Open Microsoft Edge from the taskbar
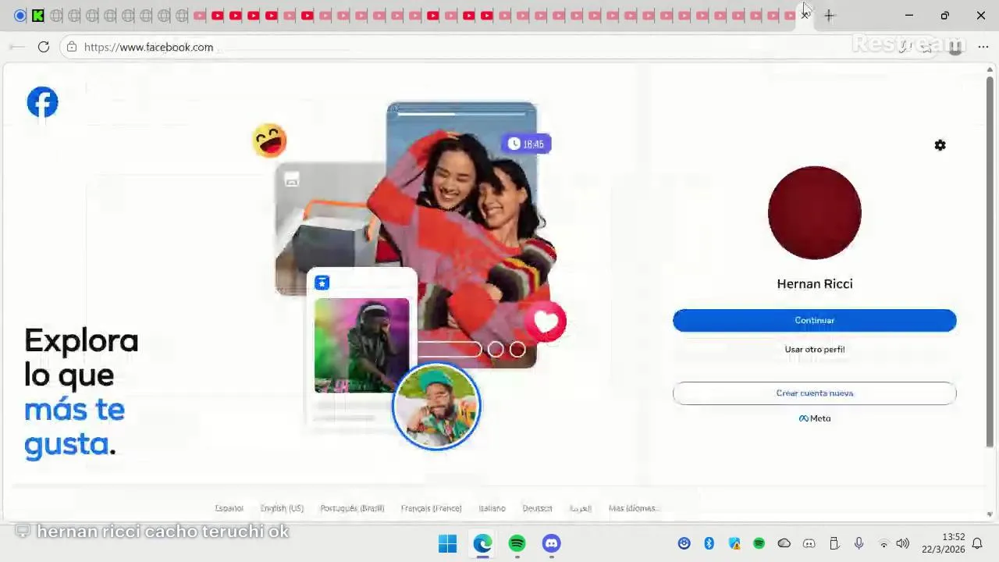 482,543
